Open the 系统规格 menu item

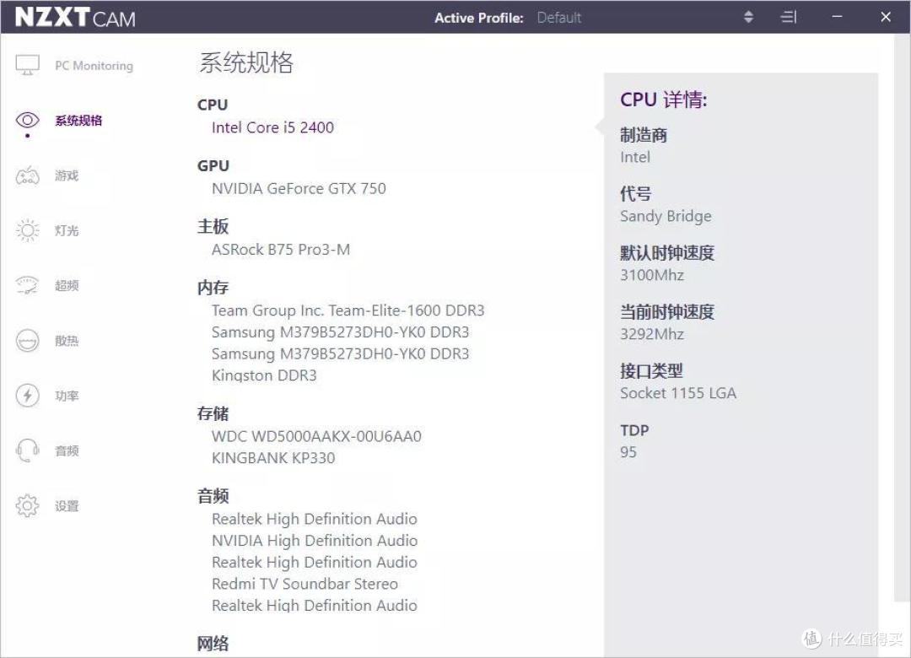(x=78, y=121)
